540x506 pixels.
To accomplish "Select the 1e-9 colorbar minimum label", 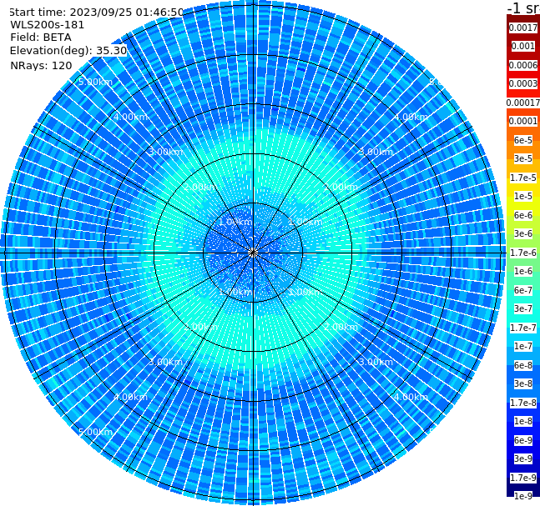I will pos(523,496).
